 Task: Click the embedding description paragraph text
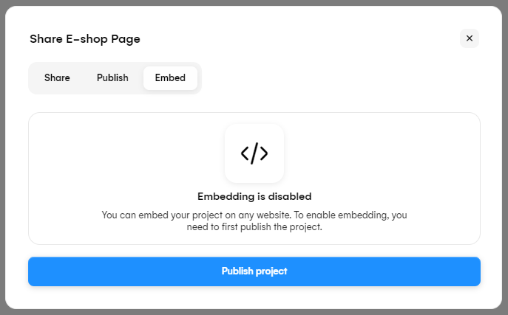coord(254,221)
